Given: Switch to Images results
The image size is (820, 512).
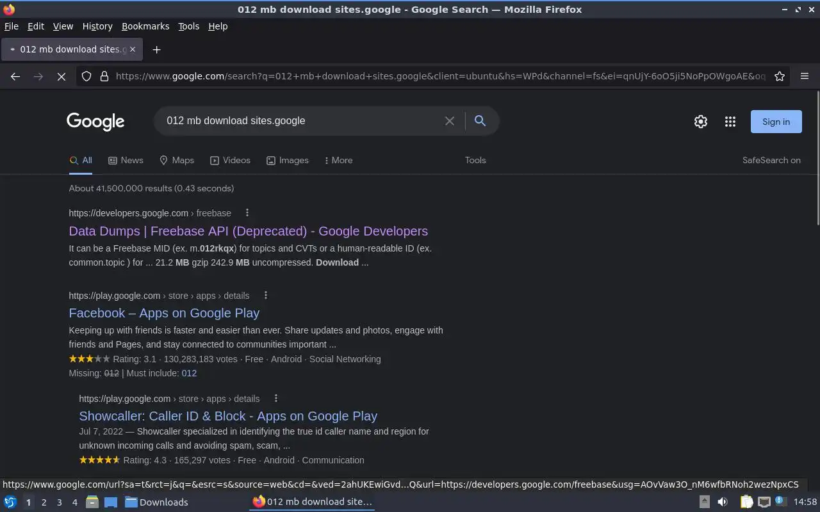Looking at the screenshot, I should (288, 161).
